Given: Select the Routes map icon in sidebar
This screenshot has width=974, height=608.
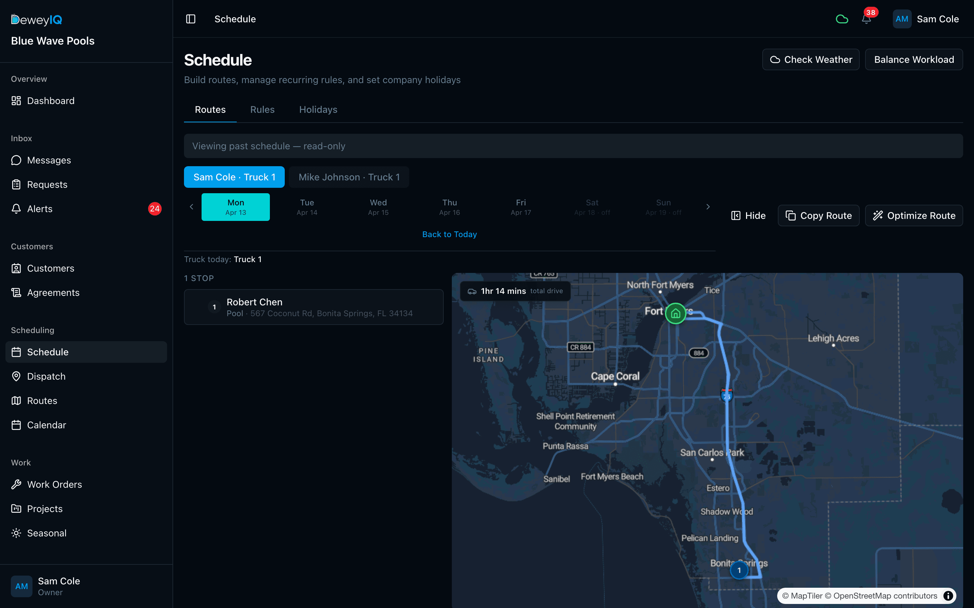Looking at the screenshot, I should pos(16,401).
